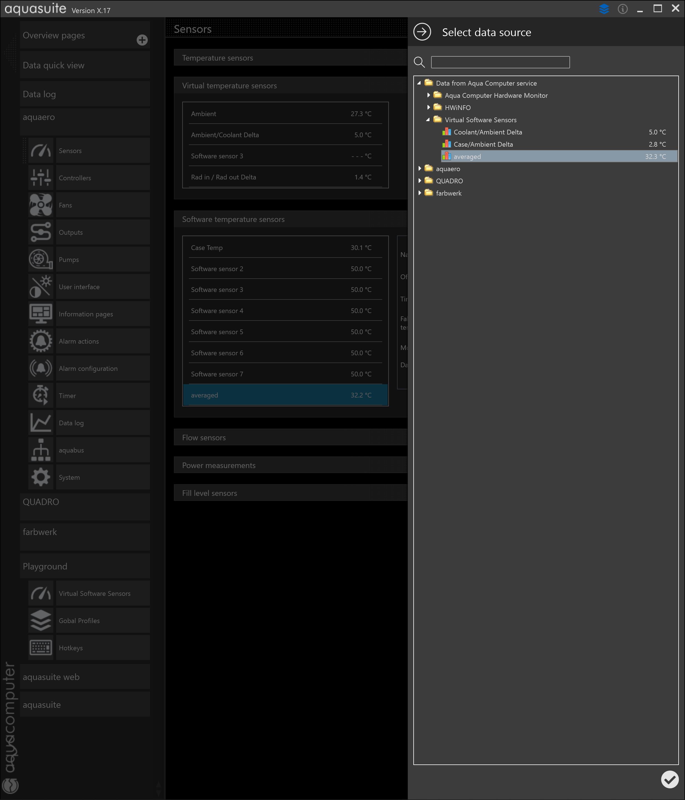Select the Software sensor 6 row
The width and height of the screenshot is (685, 800).
285,352
